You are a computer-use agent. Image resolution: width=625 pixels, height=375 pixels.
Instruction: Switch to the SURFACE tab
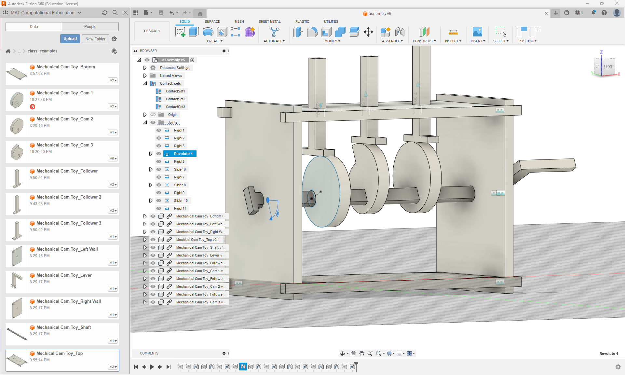(x=212, y=21)
